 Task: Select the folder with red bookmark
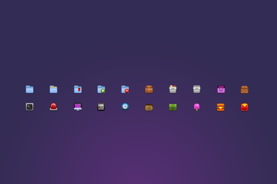[78, 89]
